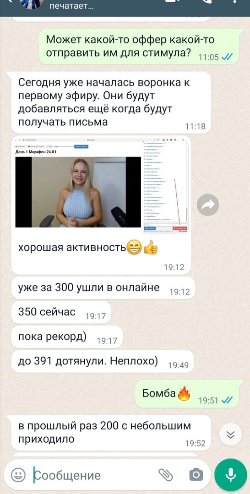
Task: Select the message 'уже за 300 ушли в онлайне'
Action: click(x=103, y=288)
